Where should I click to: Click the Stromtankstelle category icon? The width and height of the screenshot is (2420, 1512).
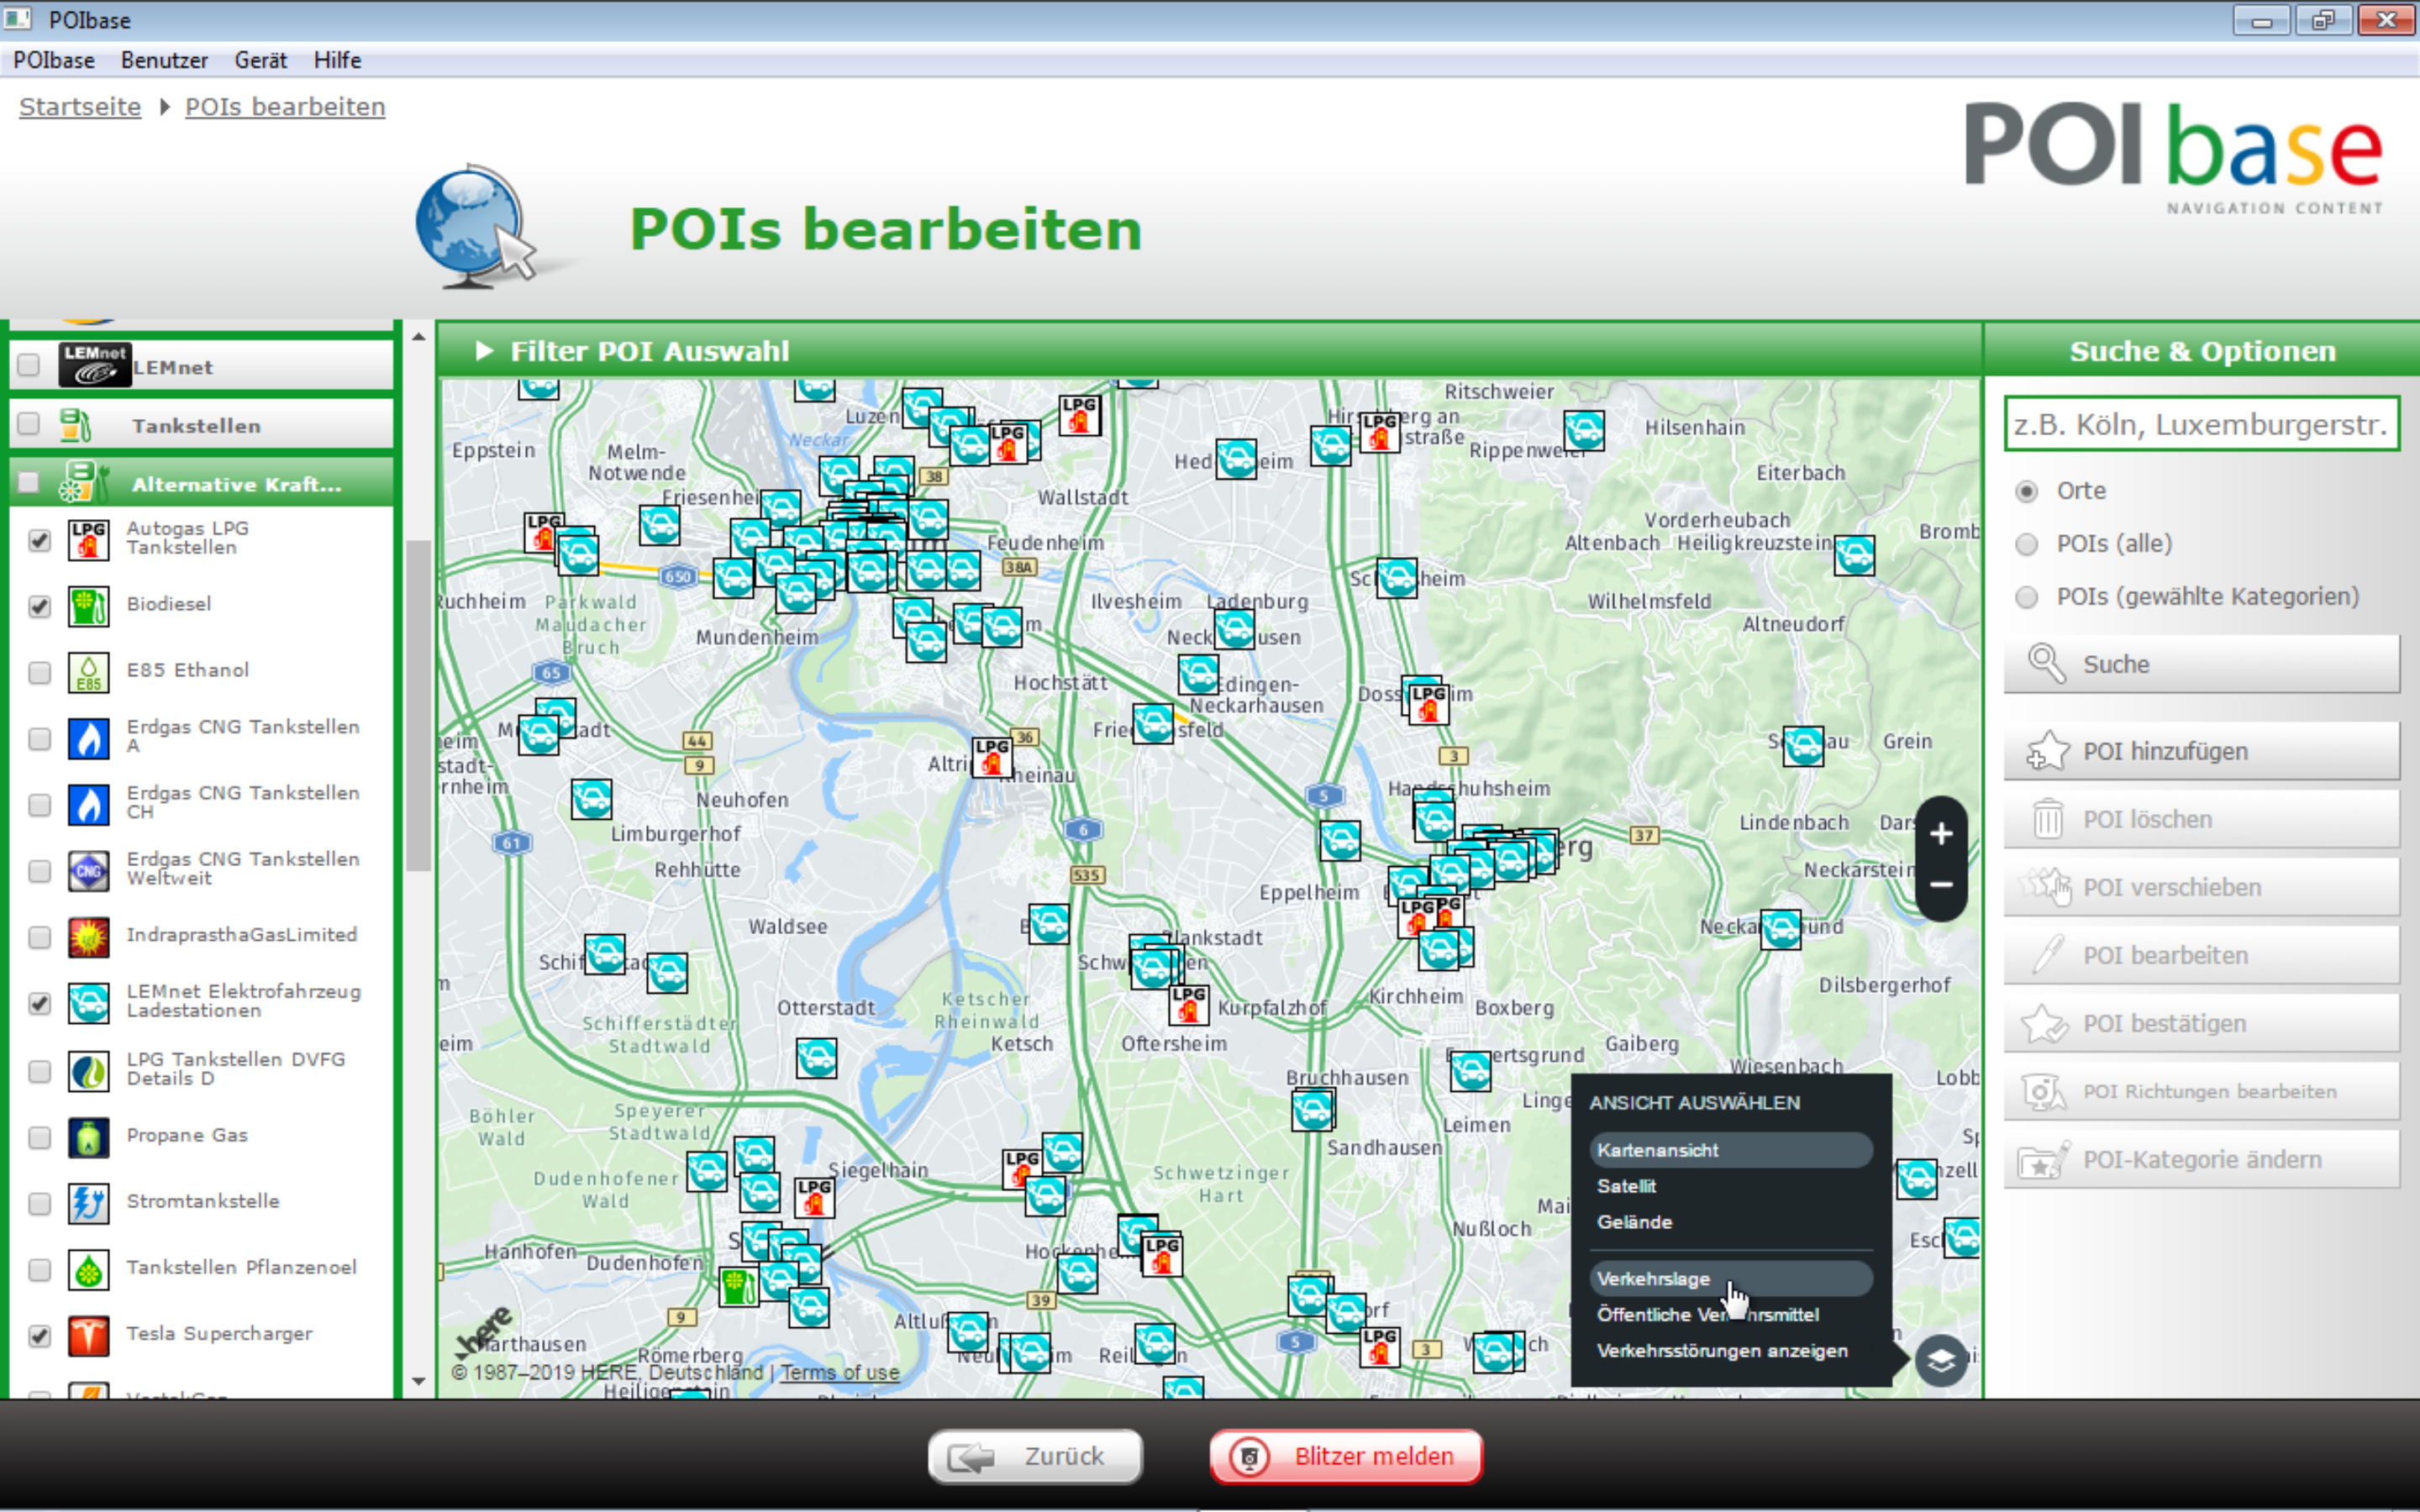coord(88,1203)
